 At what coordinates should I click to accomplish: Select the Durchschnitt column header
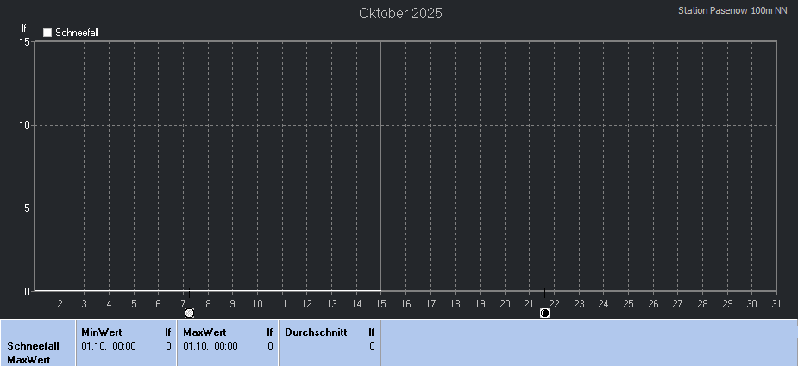click(x=316, y=332)
